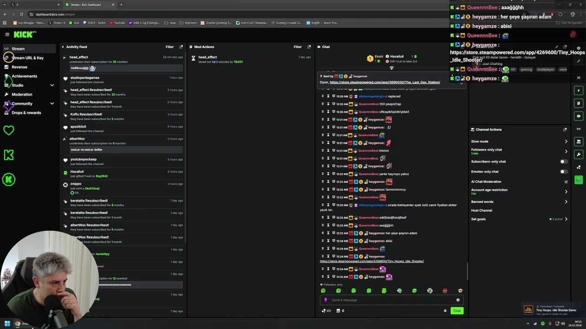Go back using the browser back arrow
The height and width of the screenshot is (329, 586).
5,14
